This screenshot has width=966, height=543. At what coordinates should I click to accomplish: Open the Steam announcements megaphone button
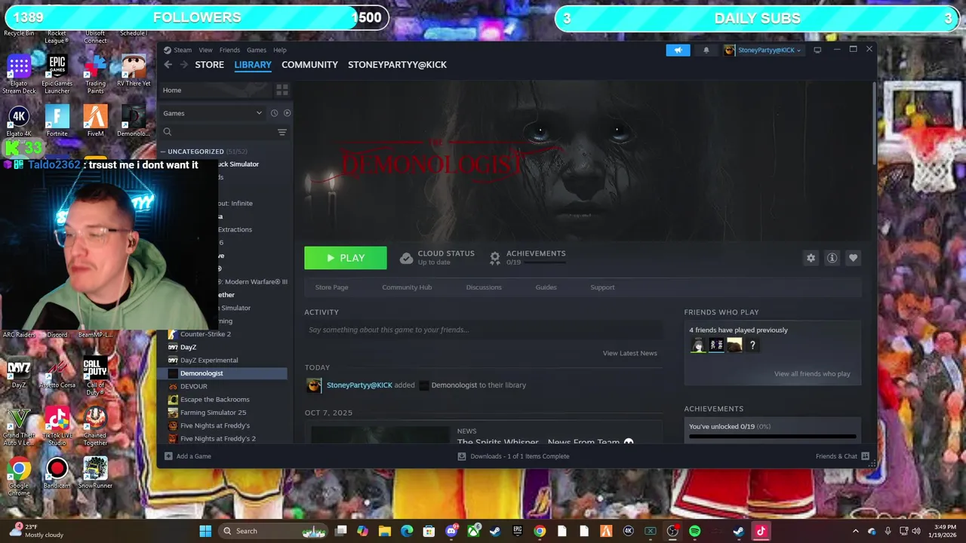[x=678, y=50]
